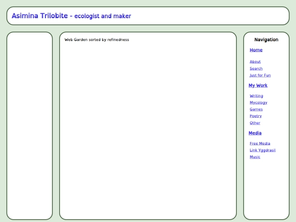This screenshot has height=222, width=296.
Task: Visit the Free Media page
Action: point(260,144)
